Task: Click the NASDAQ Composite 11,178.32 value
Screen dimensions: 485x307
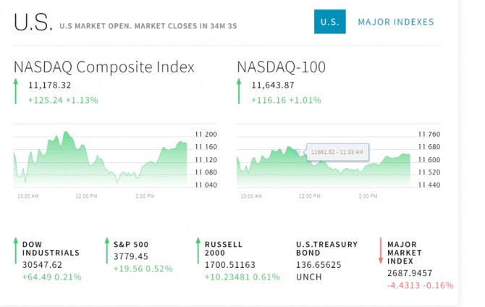Action: click(x=49, y=85)
